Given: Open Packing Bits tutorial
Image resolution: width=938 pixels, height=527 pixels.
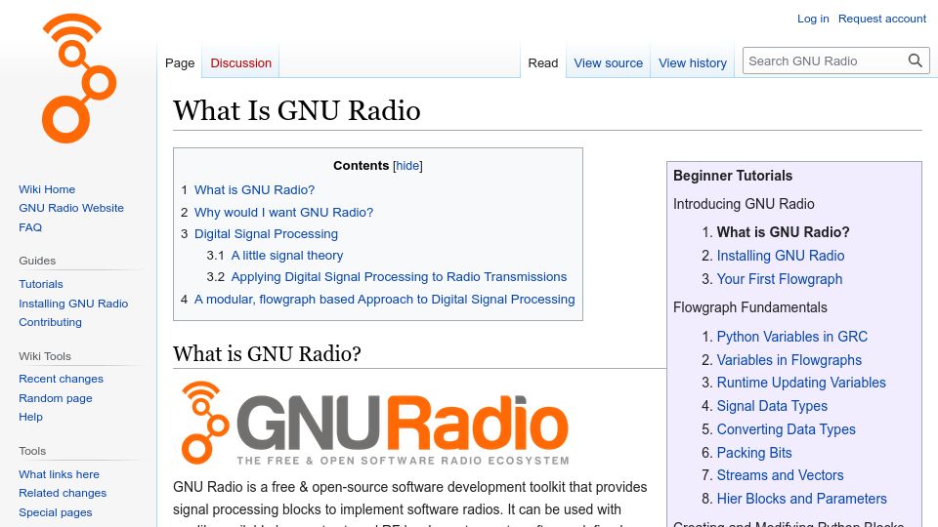Looking at the screenshot, I should pyautogui.click(x=753, y=453).
